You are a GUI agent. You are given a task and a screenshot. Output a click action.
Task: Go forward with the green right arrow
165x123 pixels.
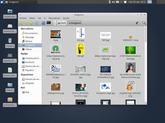26,23
